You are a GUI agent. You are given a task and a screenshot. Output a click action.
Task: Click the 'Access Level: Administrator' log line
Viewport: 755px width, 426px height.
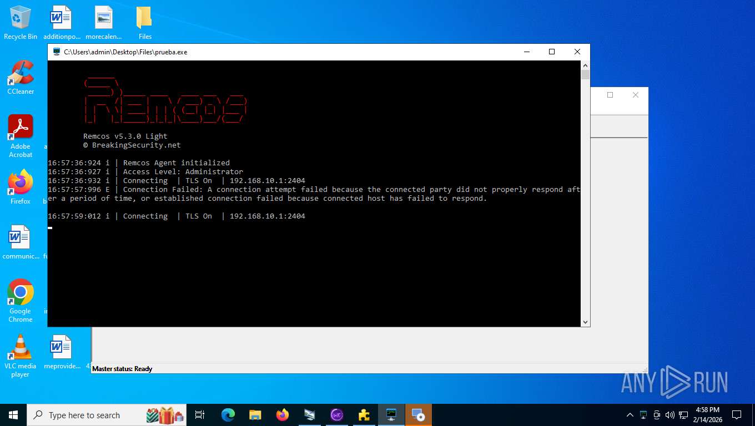point(145,171)
